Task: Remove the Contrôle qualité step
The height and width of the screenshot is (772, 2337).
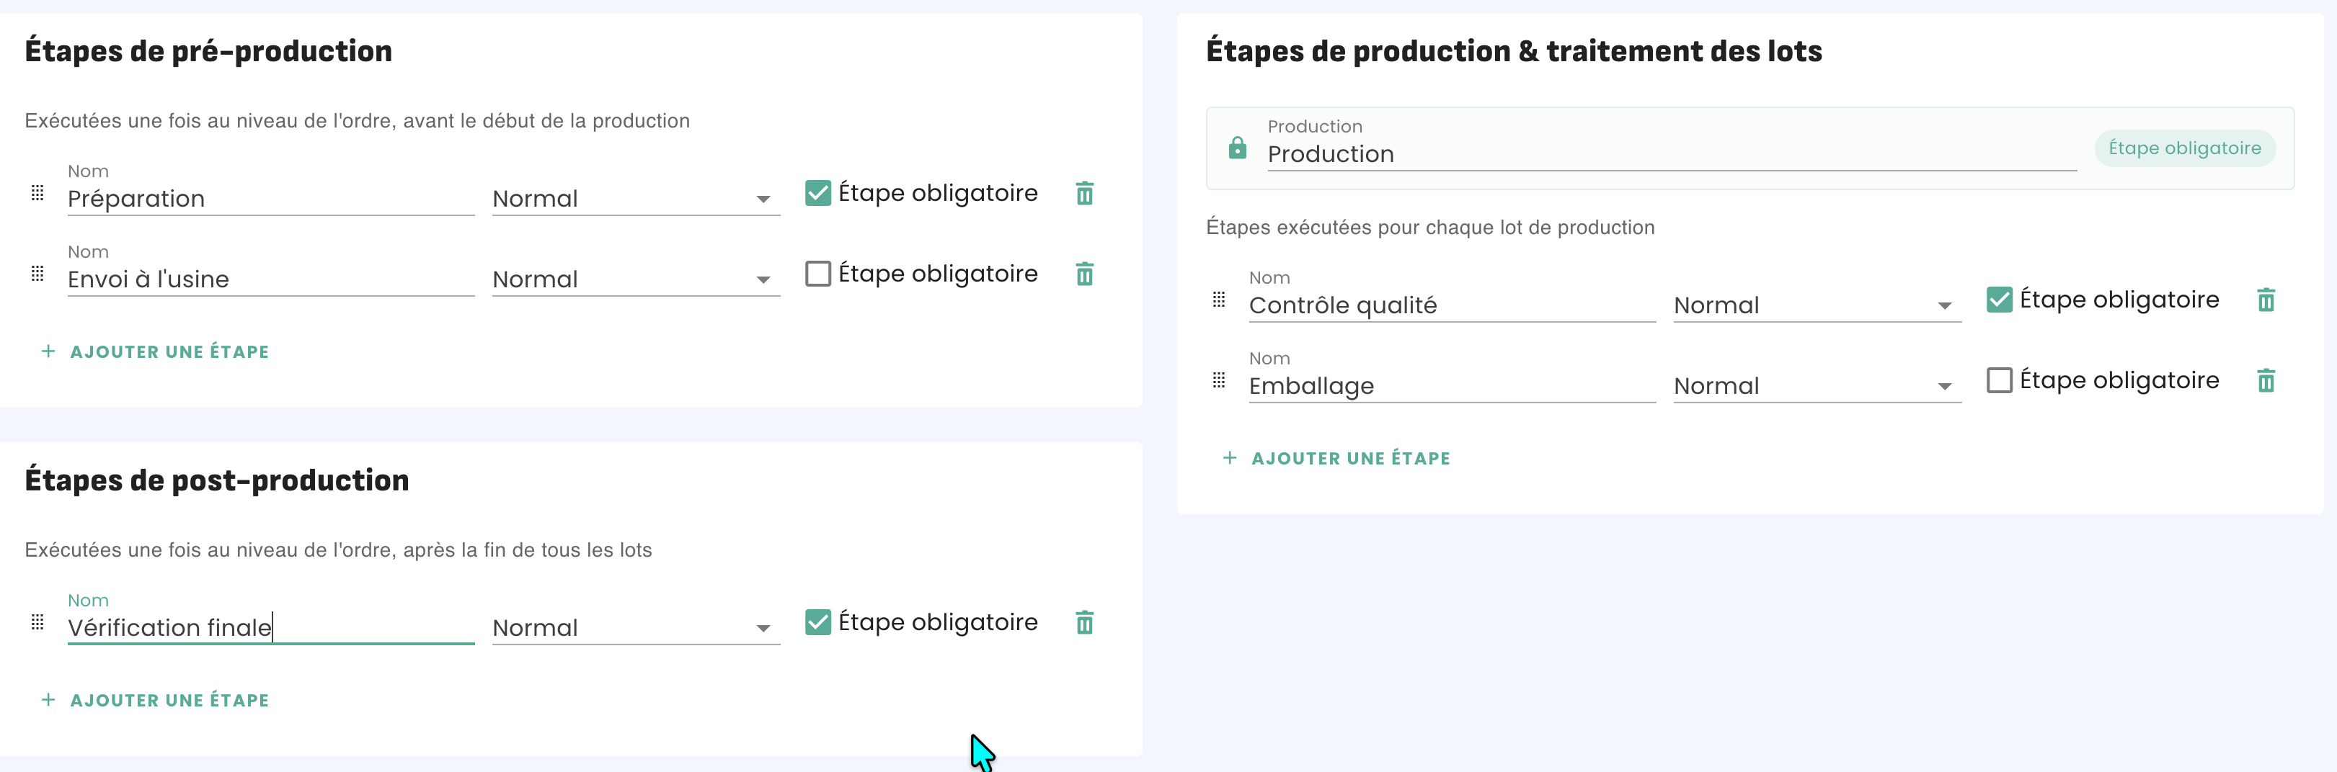Action: click(2266, 301)
